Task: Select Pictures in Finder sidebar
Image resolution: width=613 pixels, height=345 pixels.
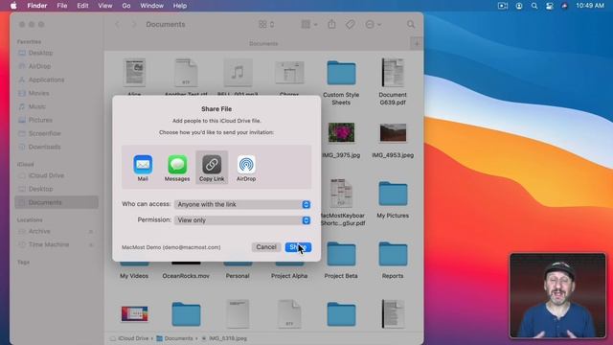Action: coord(40,120)
